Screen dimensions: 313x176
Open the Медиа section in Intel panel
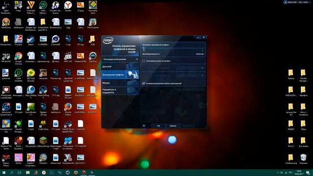(120, 83)
